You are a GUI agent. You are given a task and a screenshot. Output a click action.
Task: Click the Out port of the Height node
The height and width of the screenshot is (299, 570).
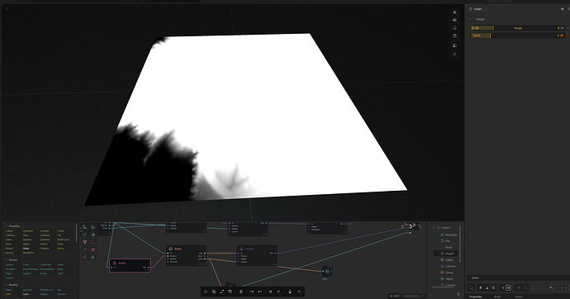click(148, 268)
